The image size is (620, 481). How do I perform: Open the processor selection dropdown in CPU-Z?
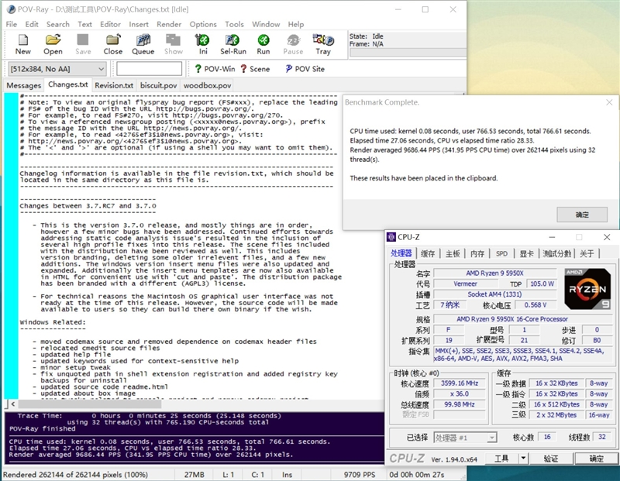[x=466, y=438]
